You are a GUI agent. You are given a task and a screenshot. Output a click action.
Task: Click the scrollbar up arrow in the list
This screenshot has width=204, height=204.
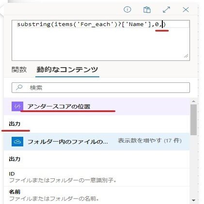pyautogui.click(x=193, y=101)
